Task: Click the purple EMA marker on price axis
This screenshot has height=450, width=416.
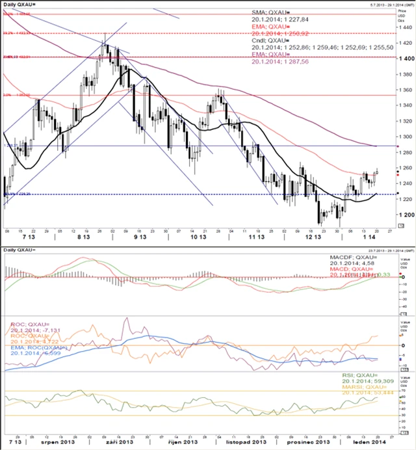Action: pyautogui.click(x=398, y=146)
